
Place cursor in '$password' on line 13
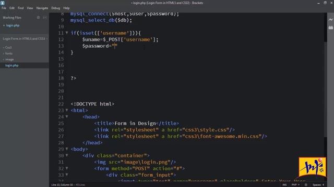pyautogui.click(x=96, y=46)
